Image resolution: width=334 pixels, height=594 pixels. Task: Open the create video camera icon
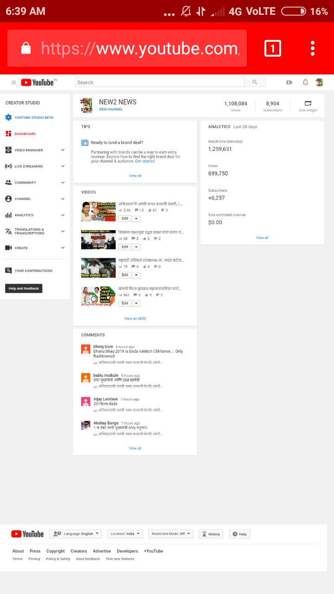(x=289, y=83)
